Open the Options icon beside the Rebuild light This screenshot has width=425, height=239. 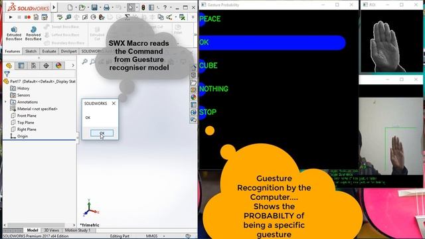coord(151,7)
